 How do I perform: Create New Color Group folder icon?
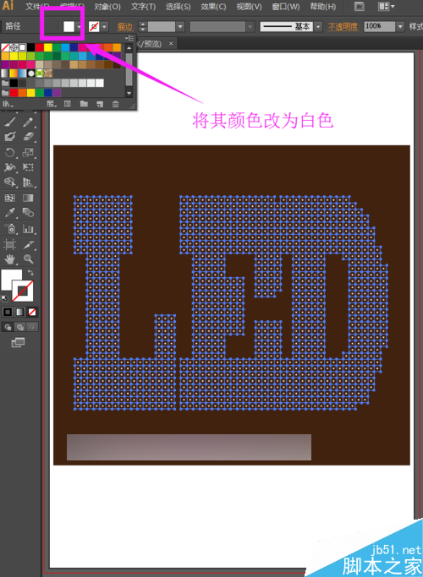click(x=84, y=104)
